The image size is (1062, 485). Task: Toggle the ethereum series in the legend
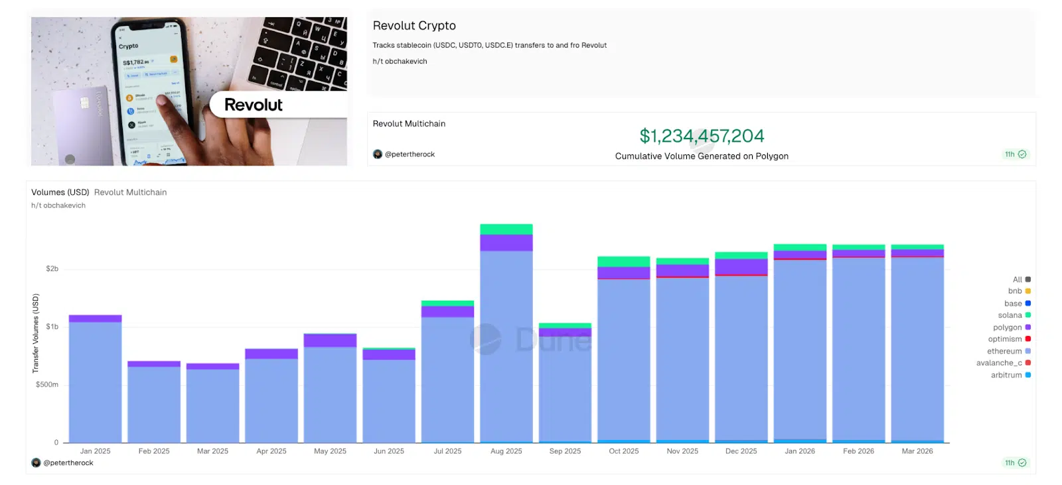(x=1004, y=350)
